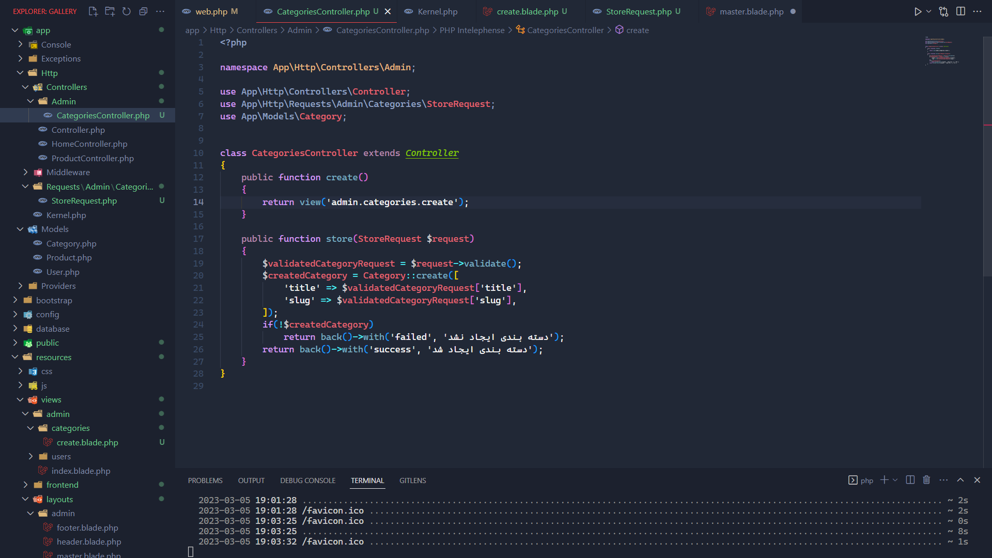The image size is (992, 558).
Task: Refresh the Explorer file tree
Action: click(x=127, y=11)
